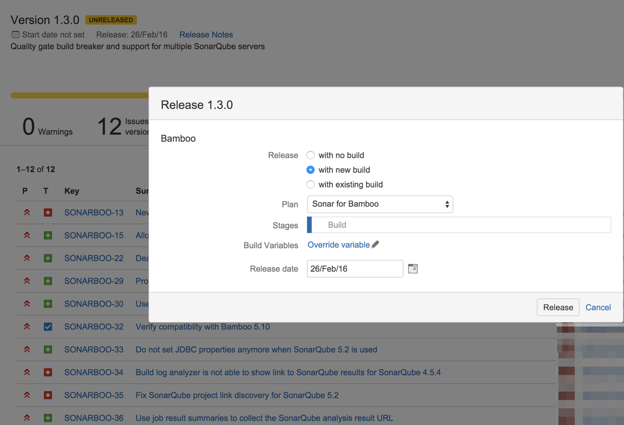Open issue SONARBOO-34
Image resolution: width=624 pixels, height=425 pixels.
94,372
